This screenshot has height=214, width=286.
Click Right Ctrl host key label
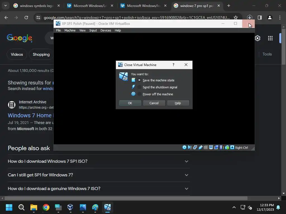click(x=242, y=148)
